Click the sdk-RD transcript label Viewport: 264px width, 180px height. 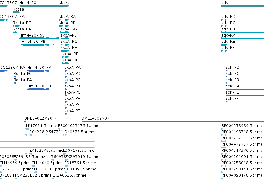(x=228, y=17)
